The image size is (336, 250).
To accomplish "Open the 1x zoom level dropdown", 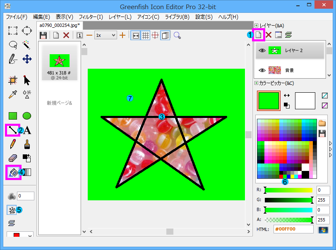I will click(105, 35).
